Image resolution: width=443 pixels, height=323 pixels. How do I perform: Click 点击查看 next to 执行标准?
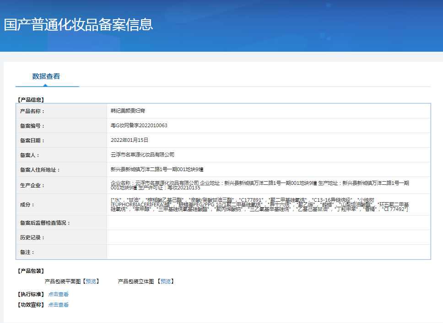point(59,294)
